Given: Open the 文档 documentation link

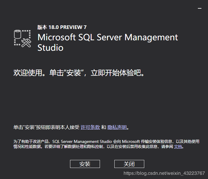Looking at the screenshot, I should point(178,146).
